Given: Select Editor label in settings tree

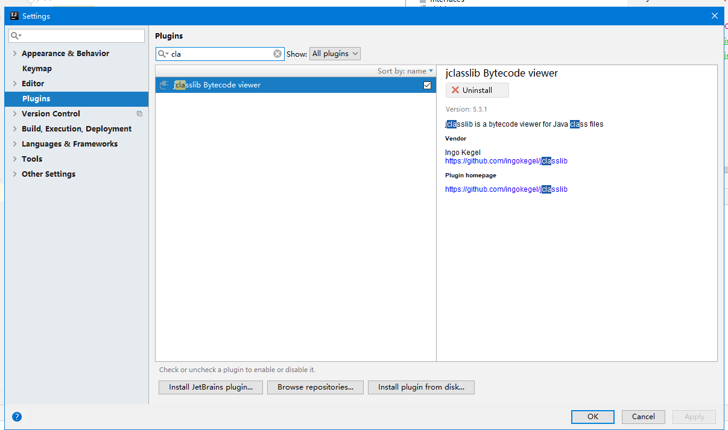Looking at the screenshot, I should coord(33,84).
